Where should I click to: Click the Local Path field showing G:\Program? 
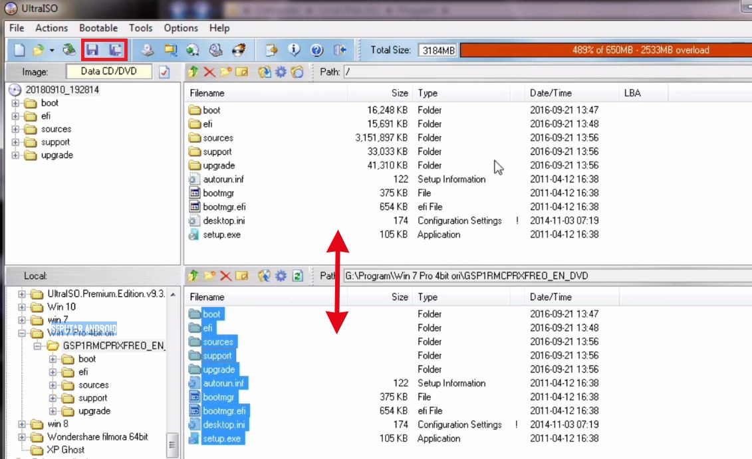(x=548, y=276)
